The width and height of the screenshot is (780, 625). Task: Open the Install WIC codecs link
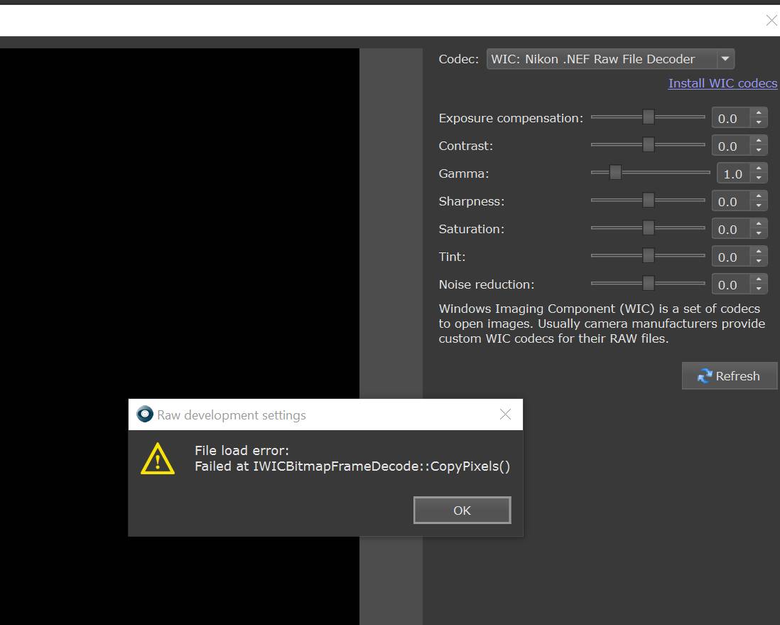coord(722,83)
